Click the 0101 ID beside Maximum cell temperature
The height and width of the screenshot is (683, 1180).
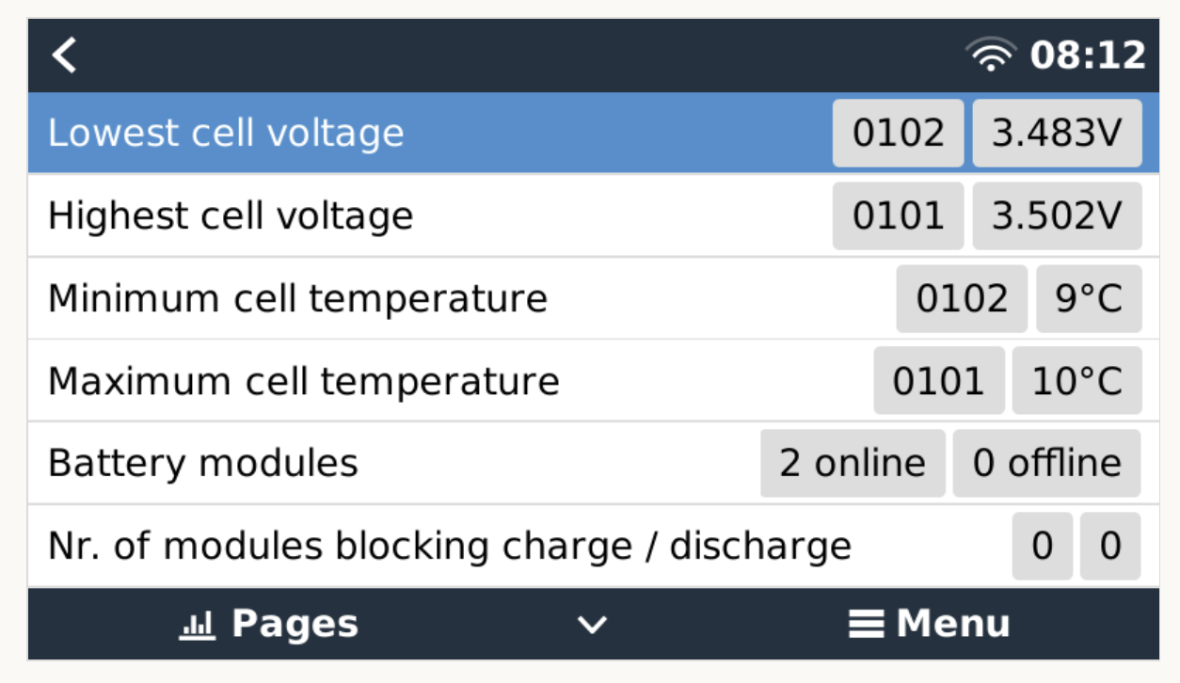tap(938, 382)
